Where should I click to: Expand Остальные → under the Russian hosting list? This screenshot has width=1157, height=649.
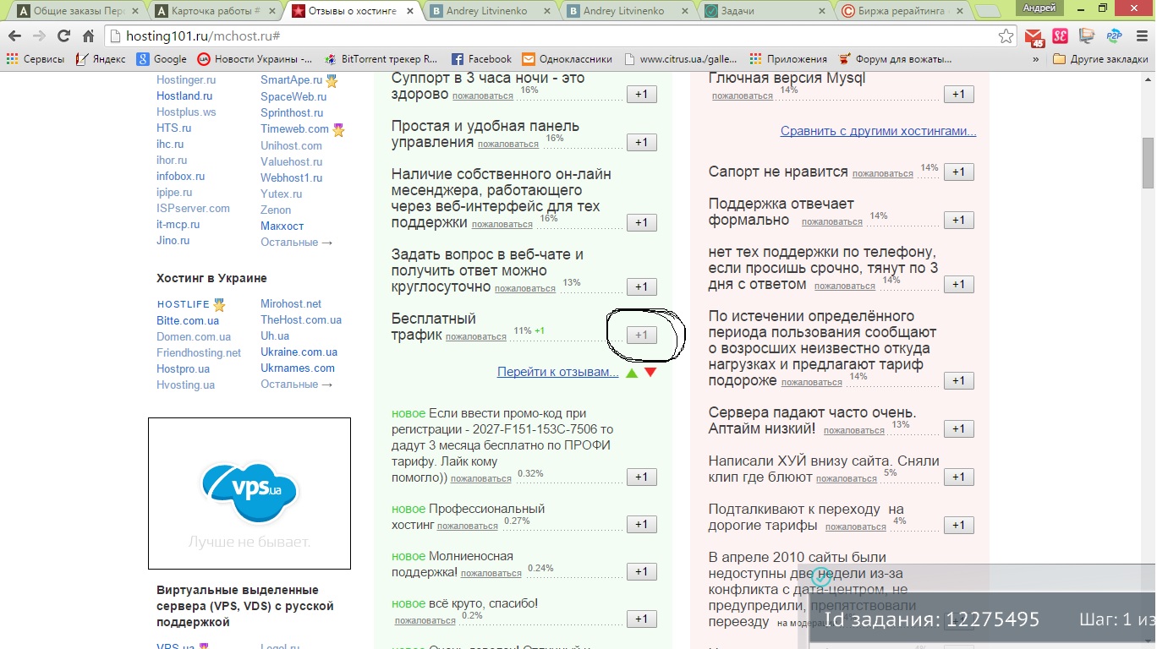[297, 242]
